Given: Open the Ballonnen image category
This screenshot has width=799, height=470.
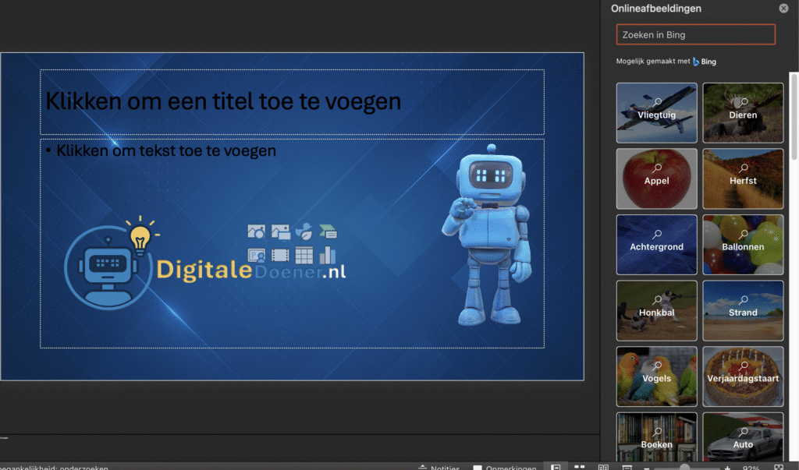Looking at the screenshot, I should (743, 245).
